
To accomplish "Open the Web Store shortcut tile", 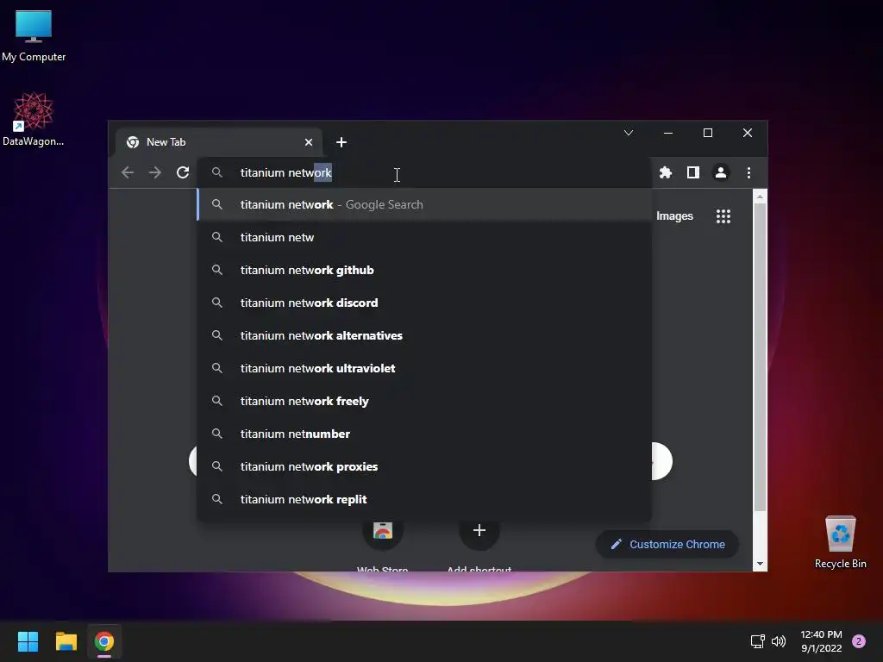I will [x=382, y=530].
